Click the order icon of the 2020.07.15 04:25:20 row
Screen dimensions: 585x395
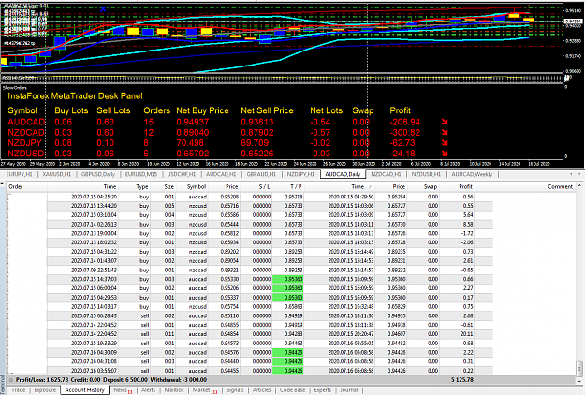9,197
